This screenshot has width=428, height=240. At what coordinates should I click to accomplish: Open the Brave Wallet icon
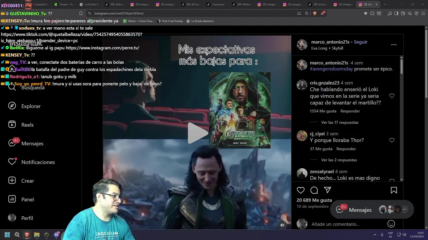(x=403, y=13)
